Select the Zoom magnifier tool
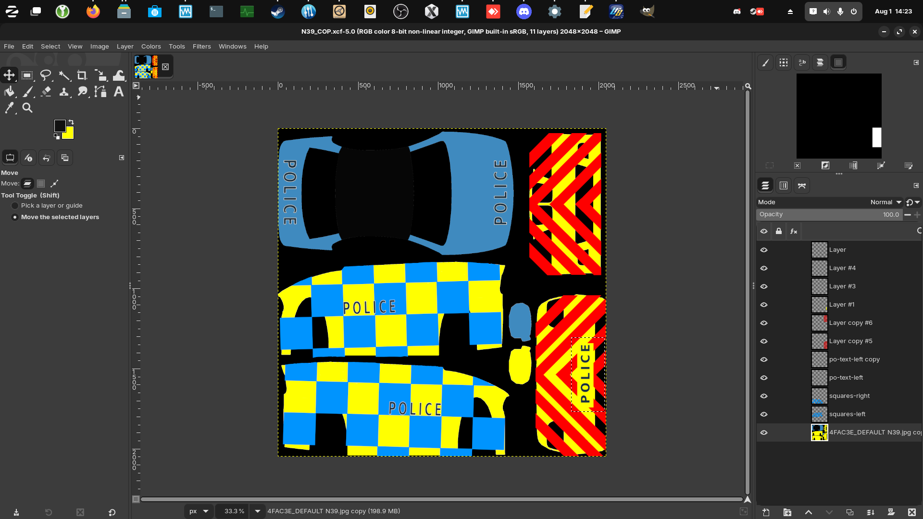Viewport: 923px width, 519px height. pos(27,108)
